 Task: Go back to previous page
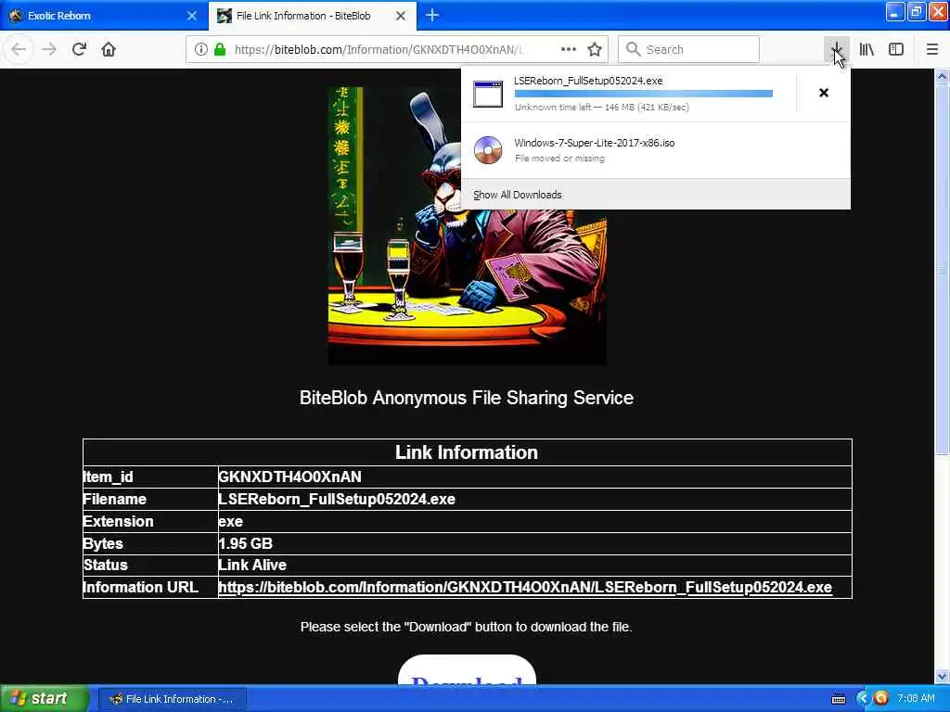click(x=19, y=50)
